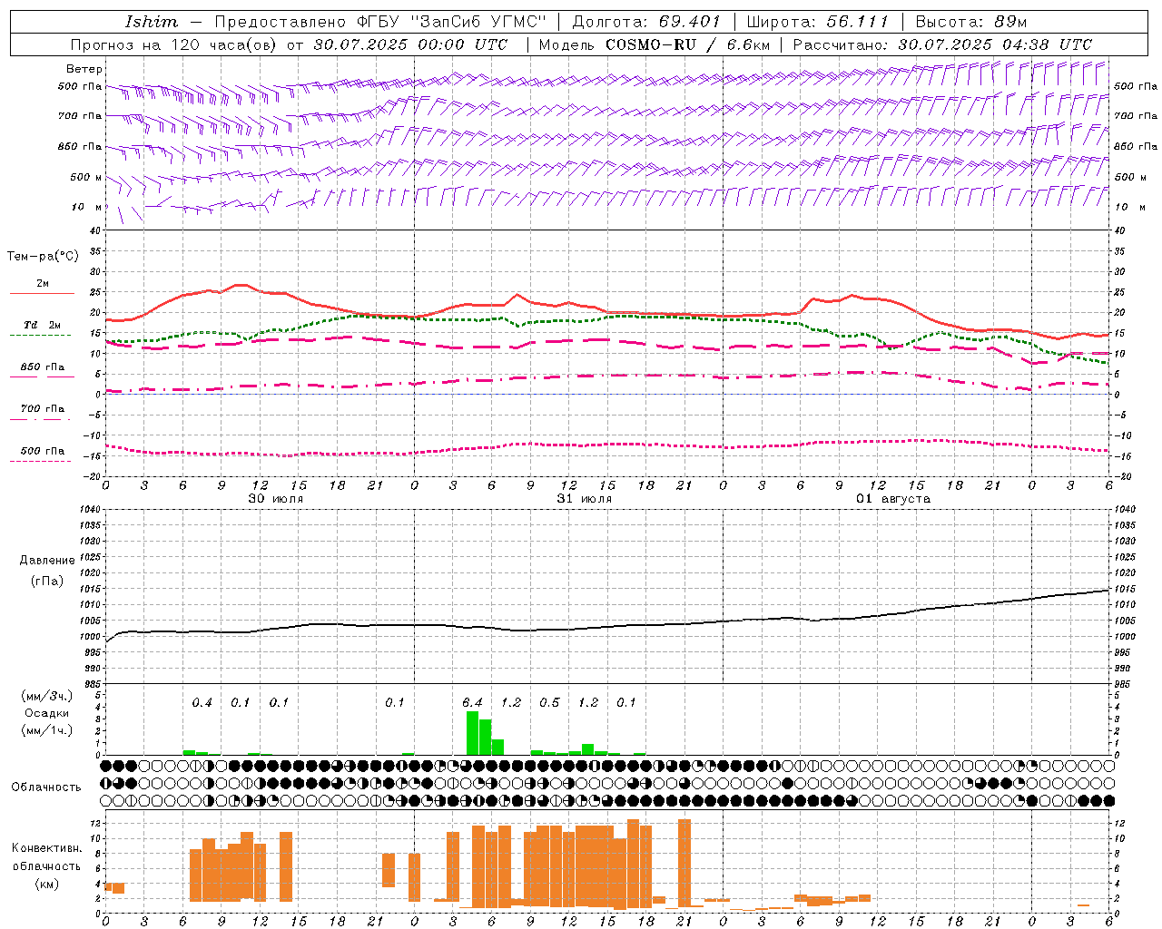Click the '(гПа)' pressure unit label
The image size is (1162, 929).
coord(47,581)
